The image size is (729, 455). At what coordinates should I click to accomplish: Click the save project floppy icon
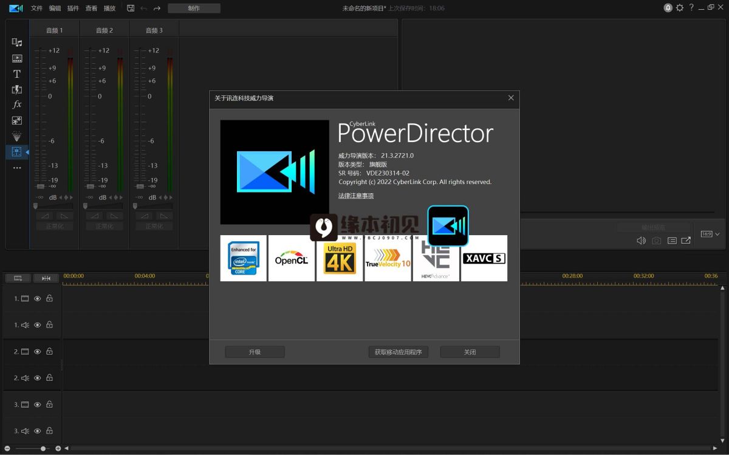click(131, 8)
